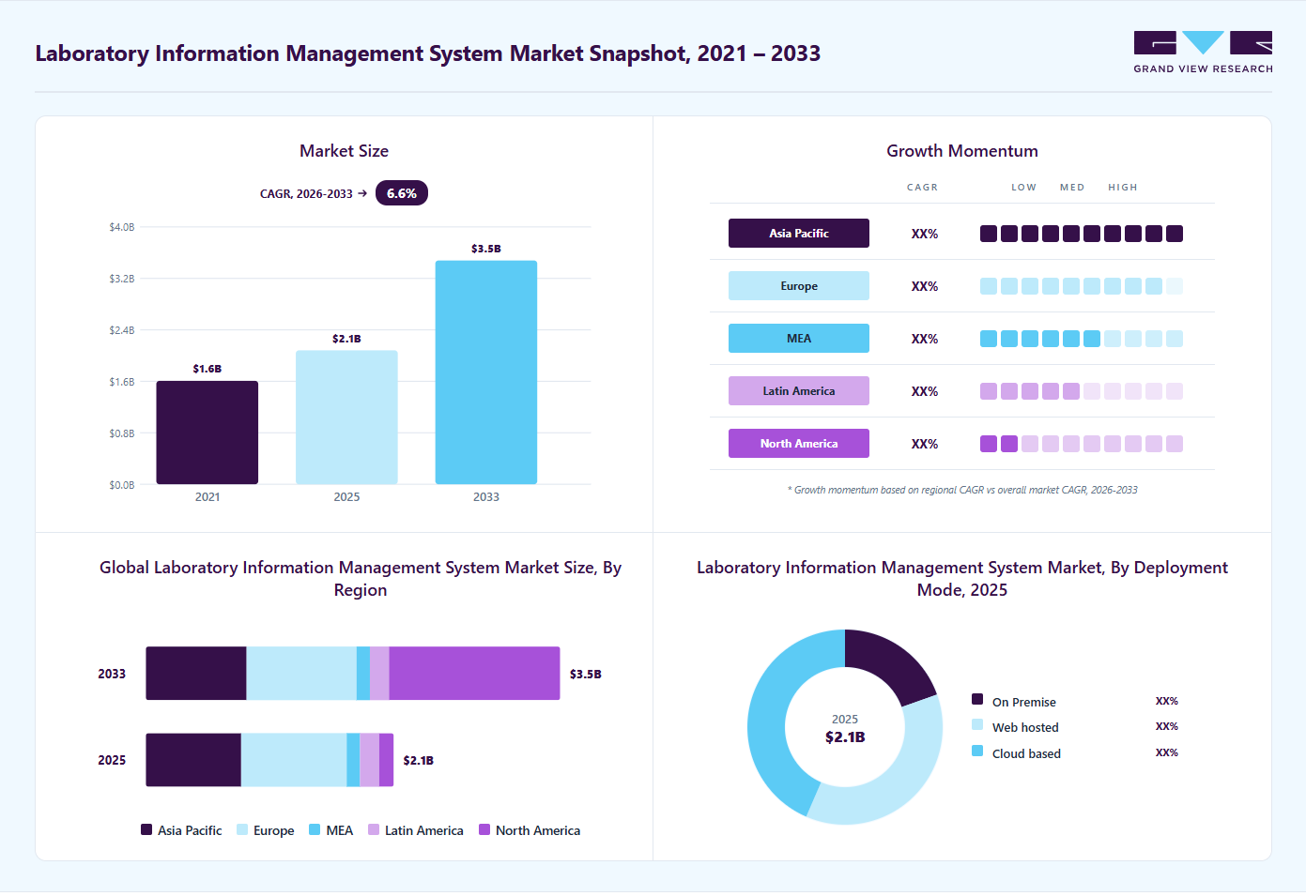Image resolution: width=1306 pixels, height=896 pixels.
Task: Click the Europe segment of 2033 bar
Action: point(301,674)
